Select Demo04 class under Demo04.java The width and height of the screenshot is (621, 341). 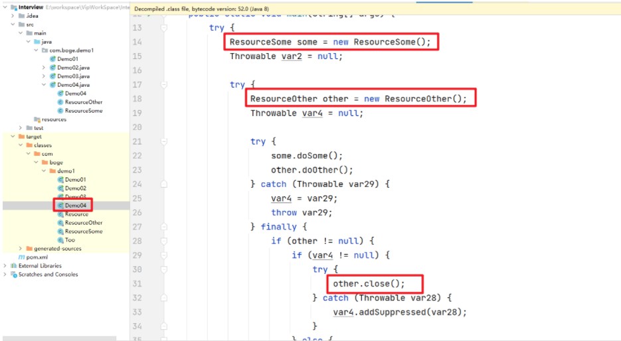[75, 94]
